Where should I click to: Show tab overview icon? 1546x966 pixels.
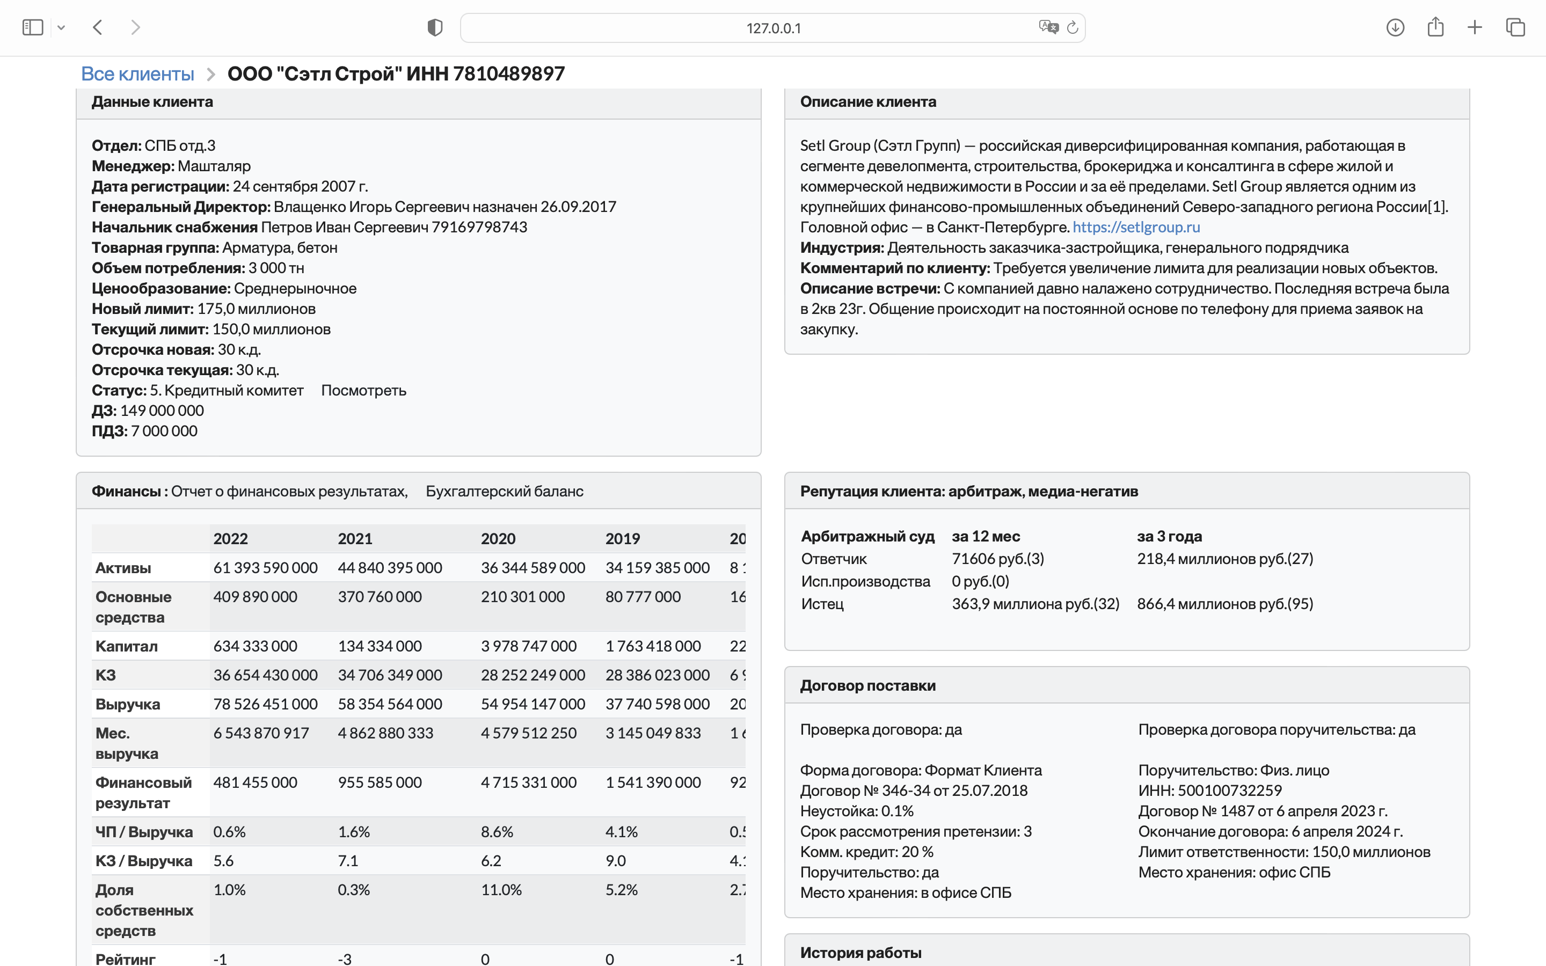pyautogui.click(x=1515, y=27)
